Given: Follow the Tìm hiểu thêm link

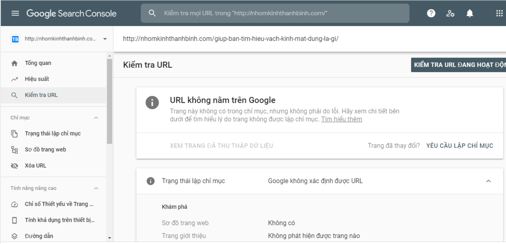Looking at the screenshot, I should [x=342, y=119].
